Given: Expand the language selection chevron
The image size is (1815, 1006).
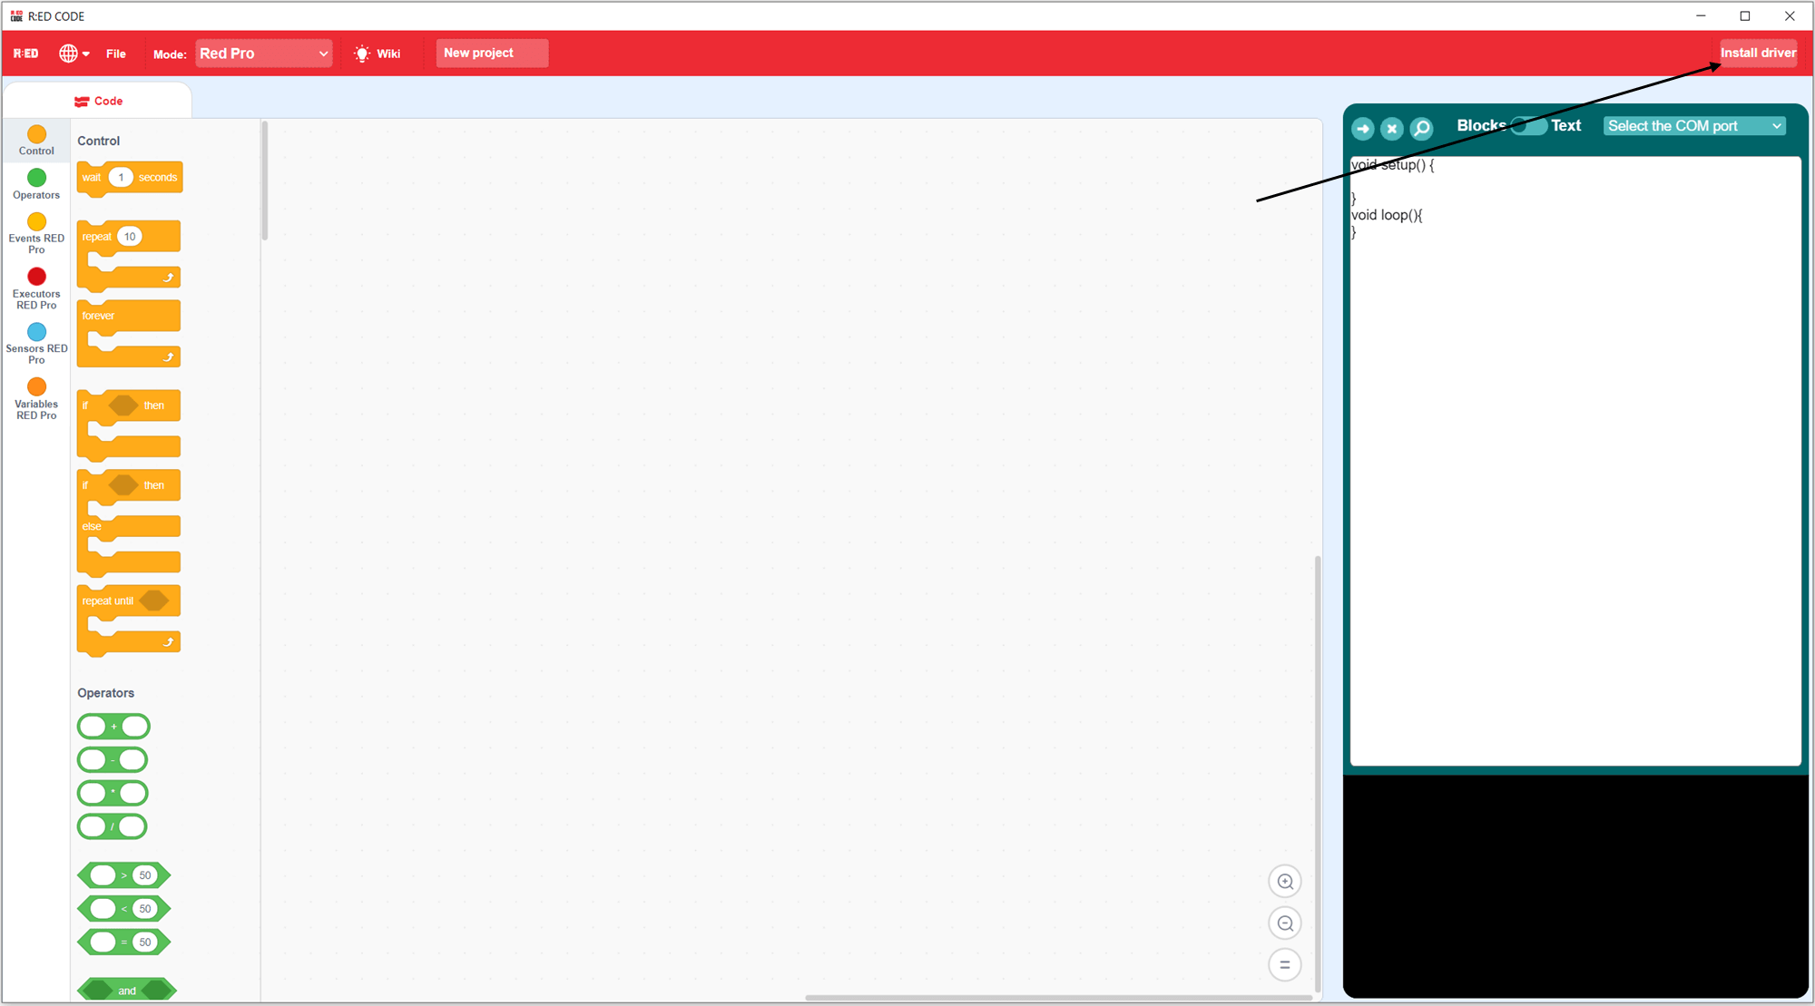Looking at the screenshot, I should [85, 53].
